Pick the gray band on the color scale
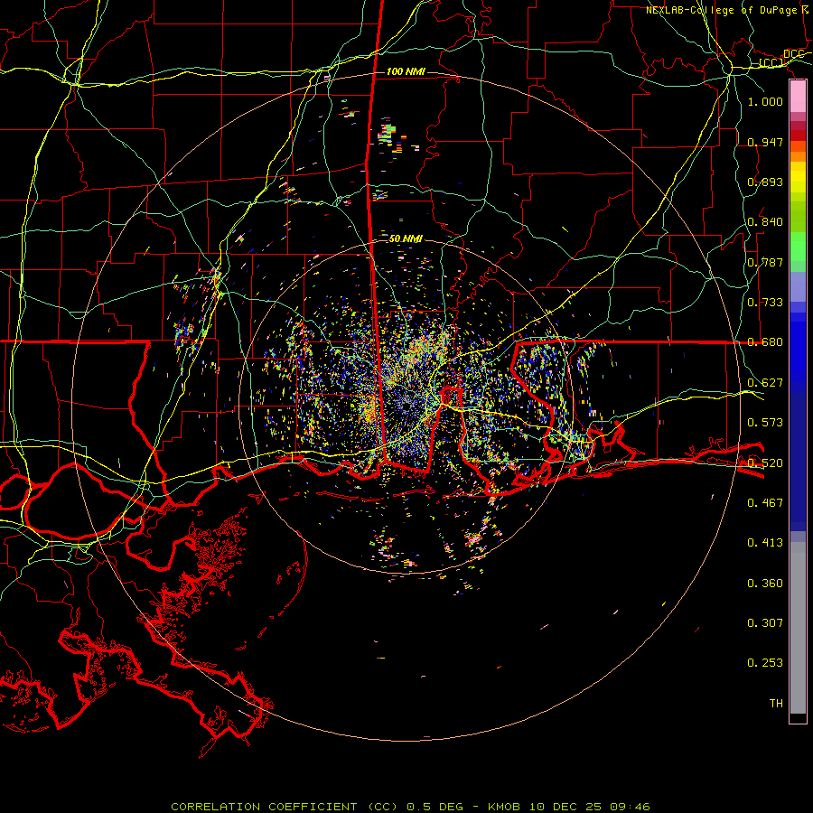 [798, 628]
